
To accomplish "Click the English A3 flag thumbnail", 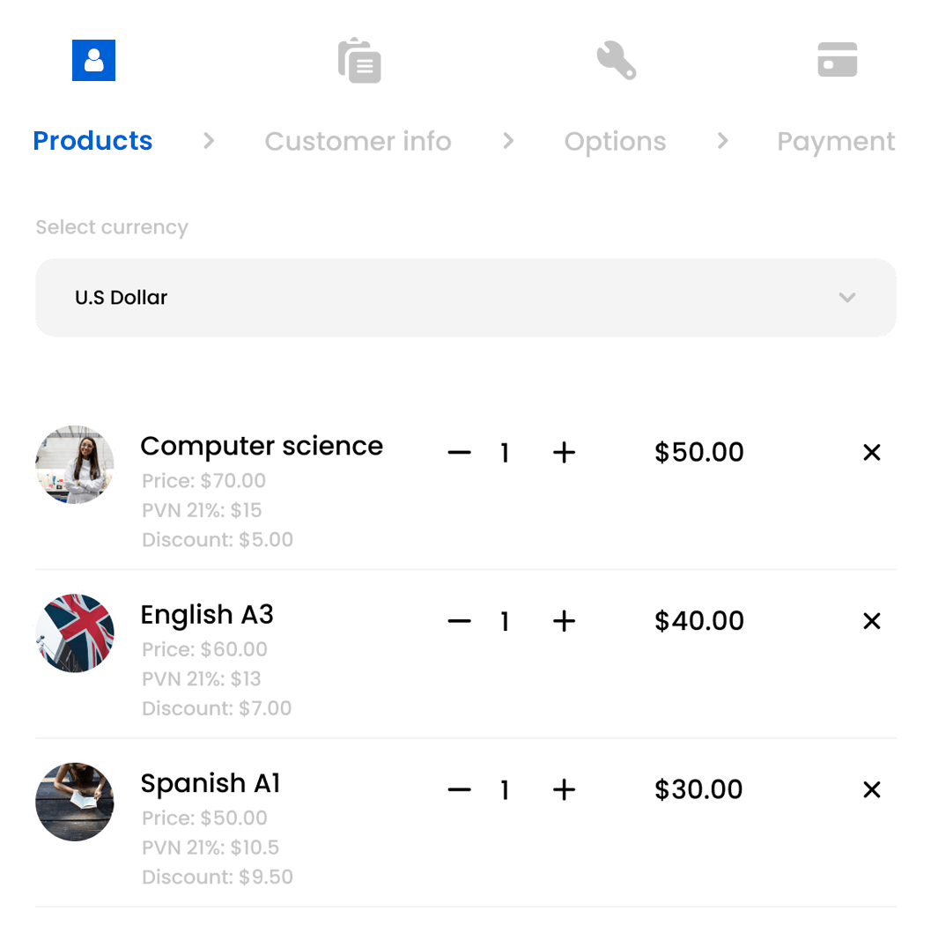I will pos(75,633).
